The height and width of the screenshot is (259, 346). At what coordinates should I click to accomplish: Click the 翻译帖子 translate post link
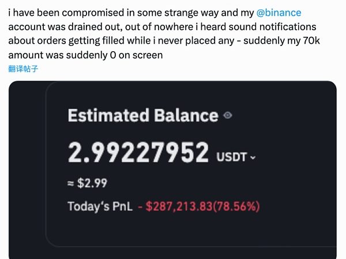(x=23, y=69)
